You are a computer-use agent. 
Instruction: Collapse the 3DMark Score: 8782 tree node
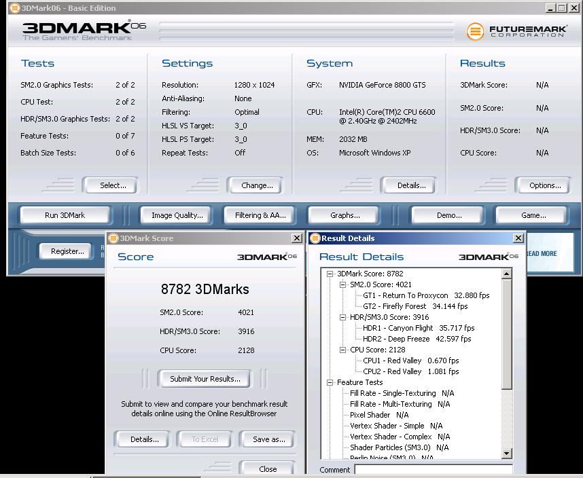[x=330, y=274]
